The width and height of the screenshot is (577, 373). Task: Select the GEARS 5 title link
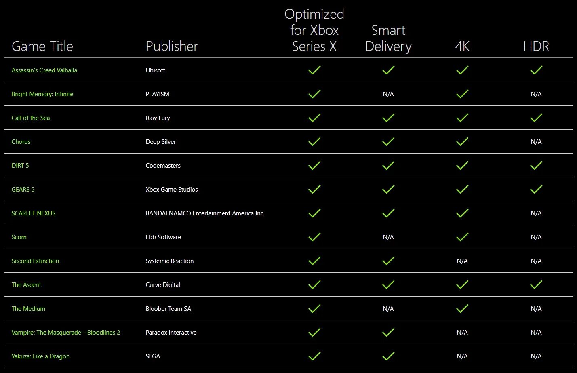pos(23,189)
